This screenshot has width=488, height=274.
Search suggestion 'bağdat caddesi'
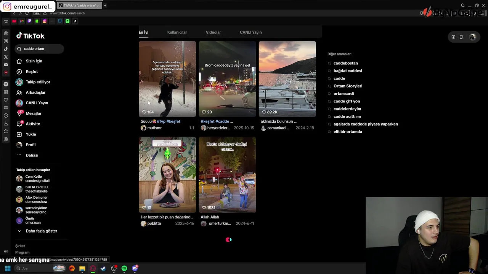coord(348,71)
